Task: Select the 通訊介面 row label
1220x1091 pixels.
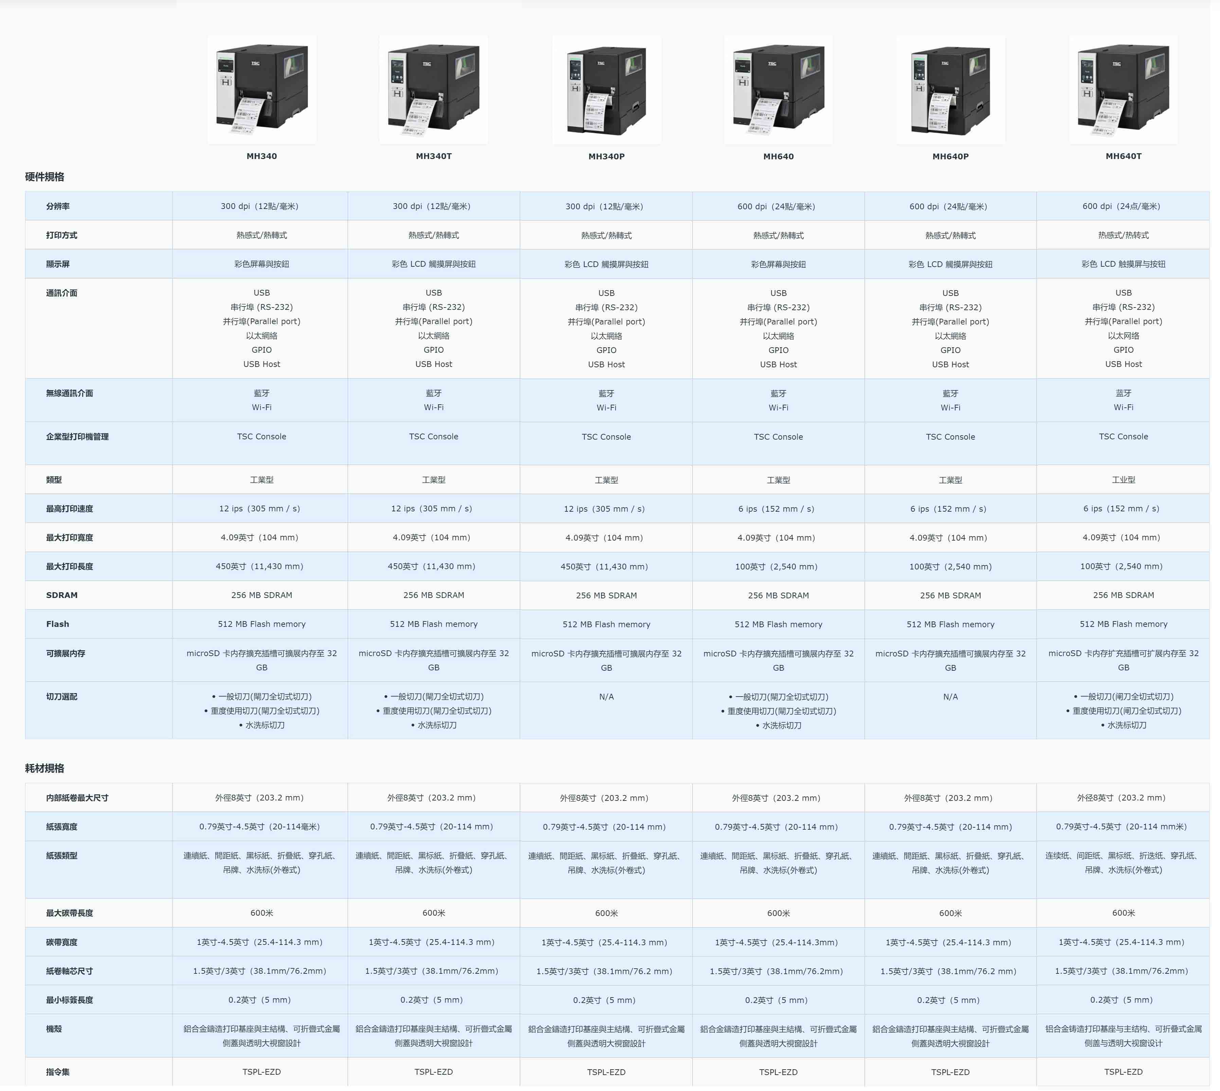Action: pyautogui.click(x=62, y=293)
